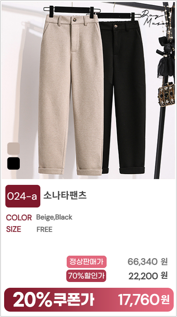Viewport: 177px width, 317px height.
Task: Click the 17,760원 coupon price
Action: [144, 300]
